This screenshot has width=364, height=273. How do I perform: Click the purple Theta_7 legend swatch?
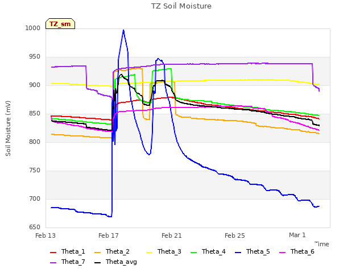pyautogui.click(x=53, y=263)
